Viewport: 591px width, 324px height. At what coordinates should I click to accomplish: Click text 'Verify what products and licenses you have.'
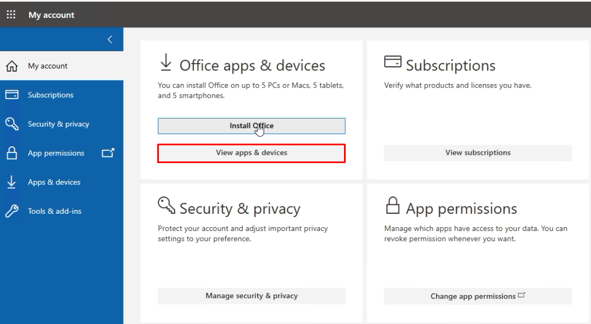pos(458,85)
